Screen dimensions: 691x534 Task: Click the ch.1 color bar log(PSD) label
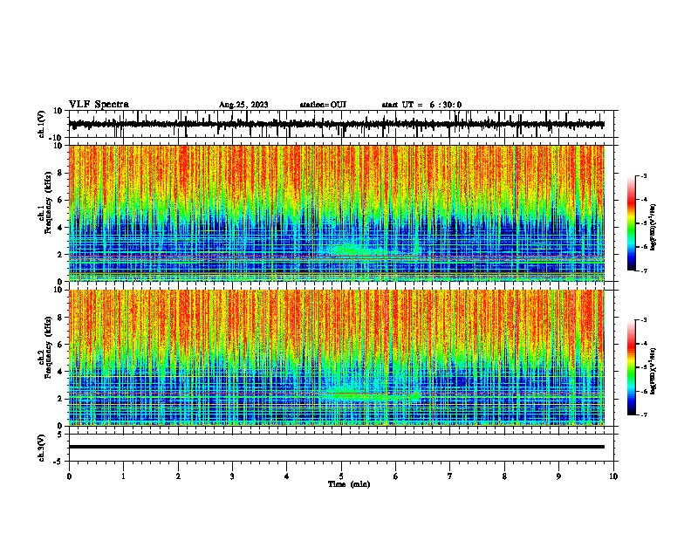[653, 228]
